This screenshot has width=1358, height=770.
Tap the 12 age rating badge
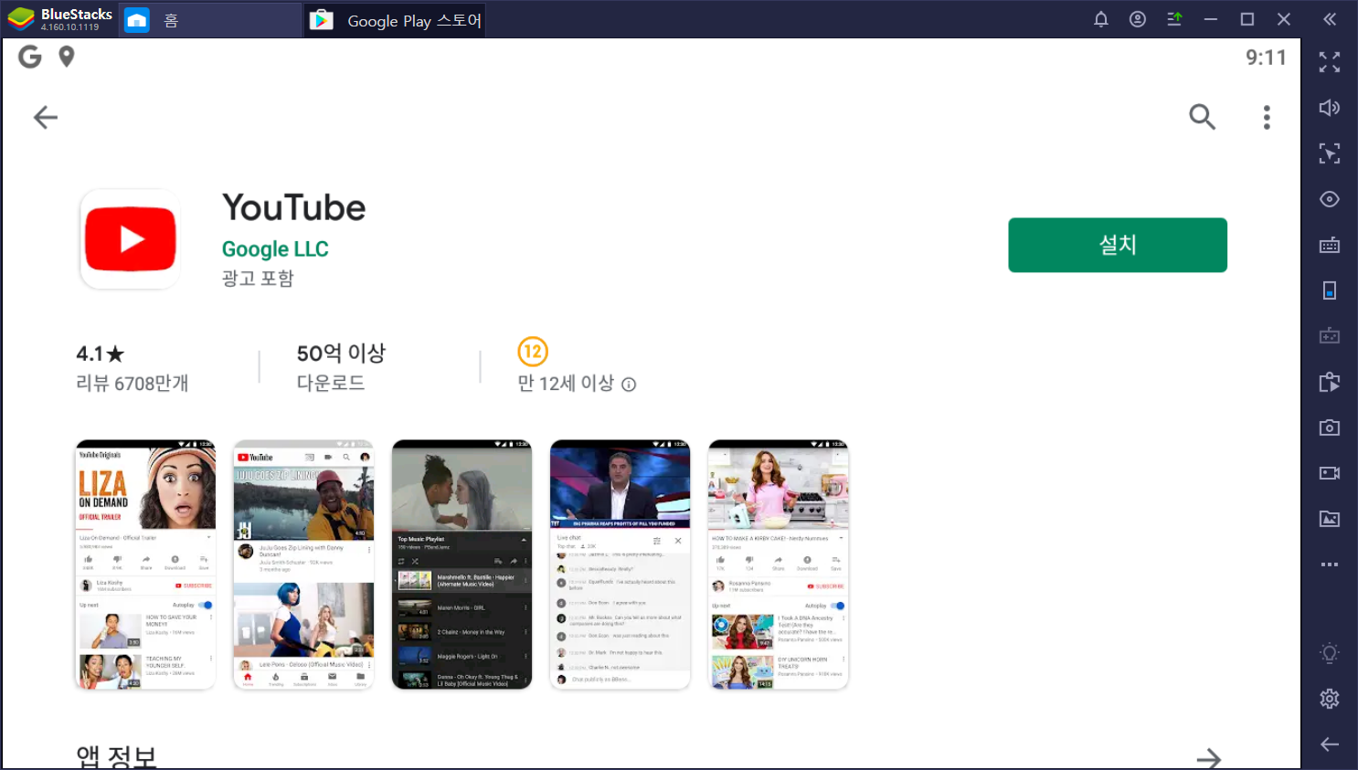(533, 352)
